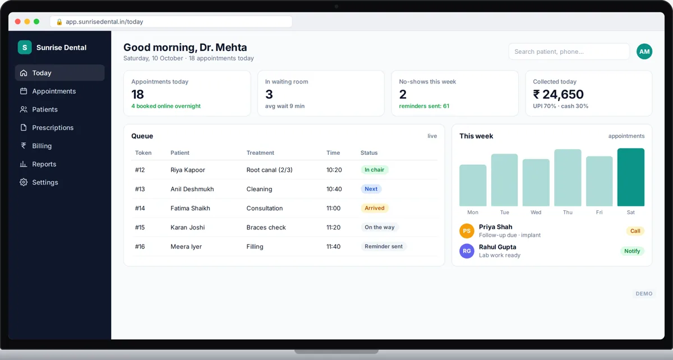Click '4 booked online overnight' text
This screenshot has height=360, width=673.
[x=166, y=106]
